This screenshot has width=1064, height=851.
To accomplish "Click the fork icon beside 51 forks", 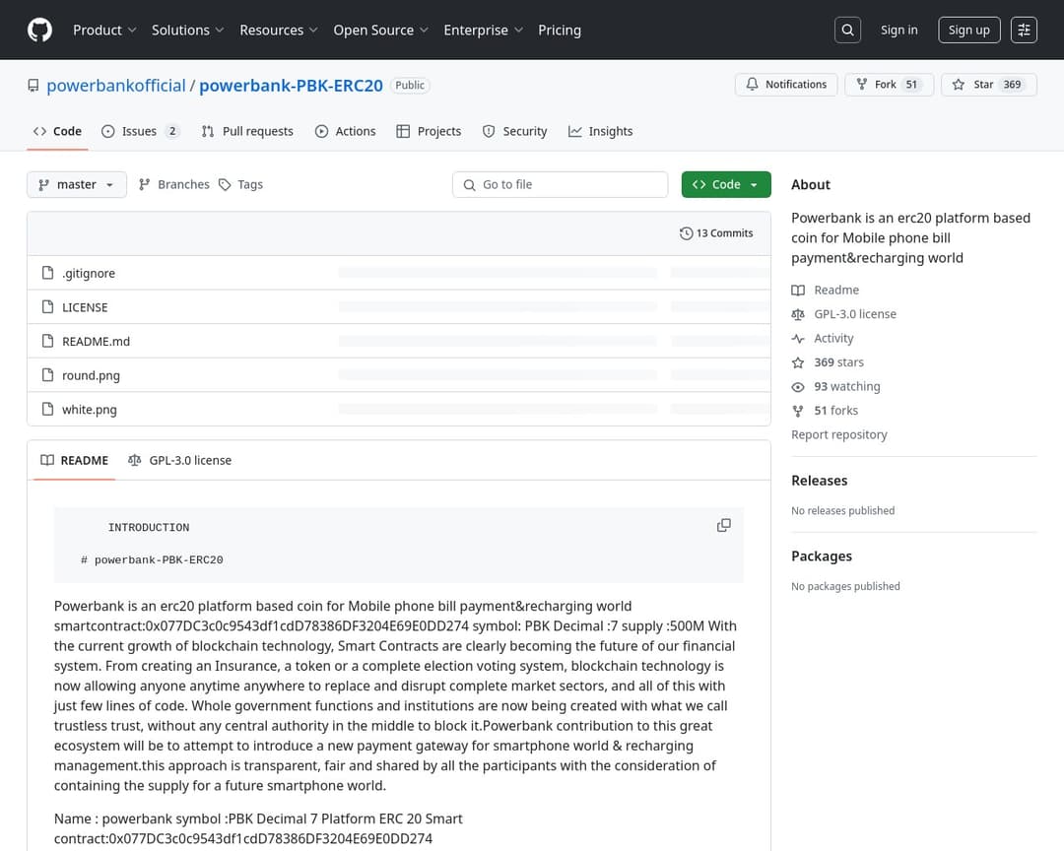I will [x=798, y=411].
